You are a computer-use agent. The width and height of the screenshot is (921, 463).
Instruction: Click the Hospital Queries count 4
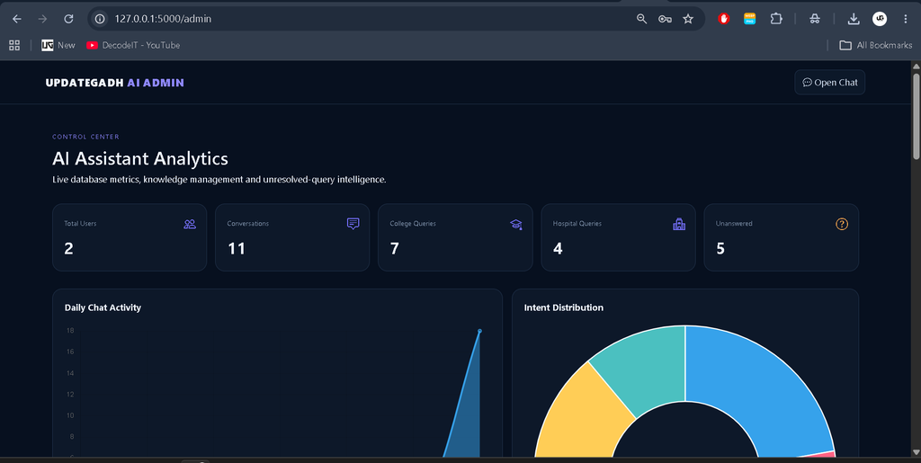point(558,249)
